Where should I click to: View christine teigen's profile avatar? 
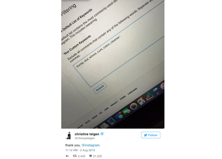(69, 135)
